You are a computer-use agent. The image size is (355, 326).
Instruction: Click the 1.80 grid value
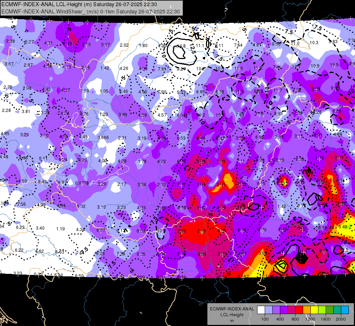click(143, 46)
